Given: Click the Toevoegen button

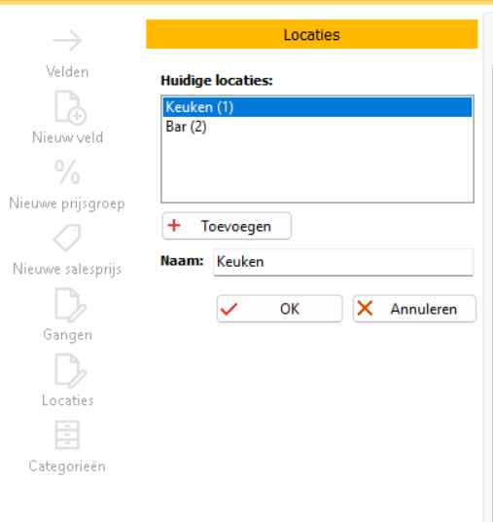Looking at the screenshot, I should (x=228, y=226).
